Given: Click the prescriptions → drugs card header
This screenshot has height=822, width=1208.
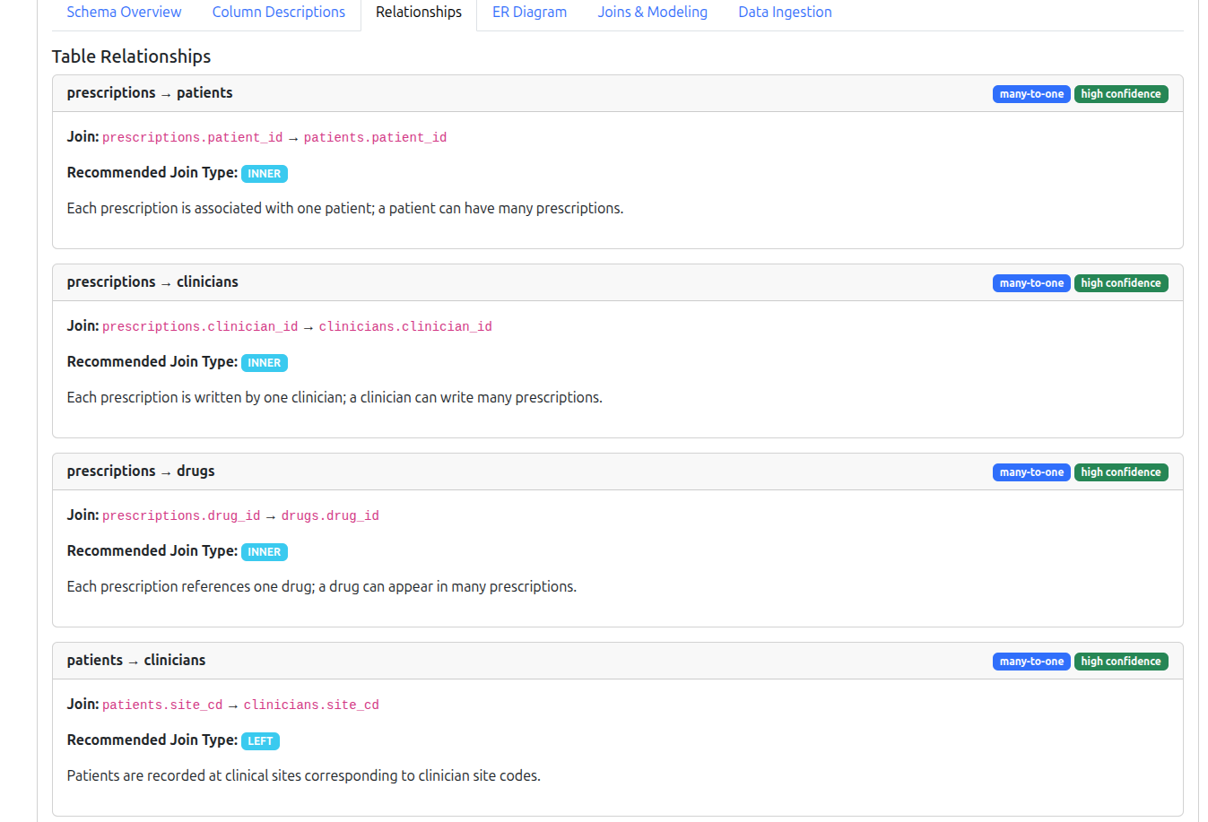Looking at the screenshot, I should [141, 472].
